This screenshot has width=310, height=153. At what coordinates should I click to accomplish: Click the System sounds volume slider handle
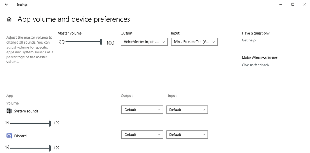click(x=50, y=123)
